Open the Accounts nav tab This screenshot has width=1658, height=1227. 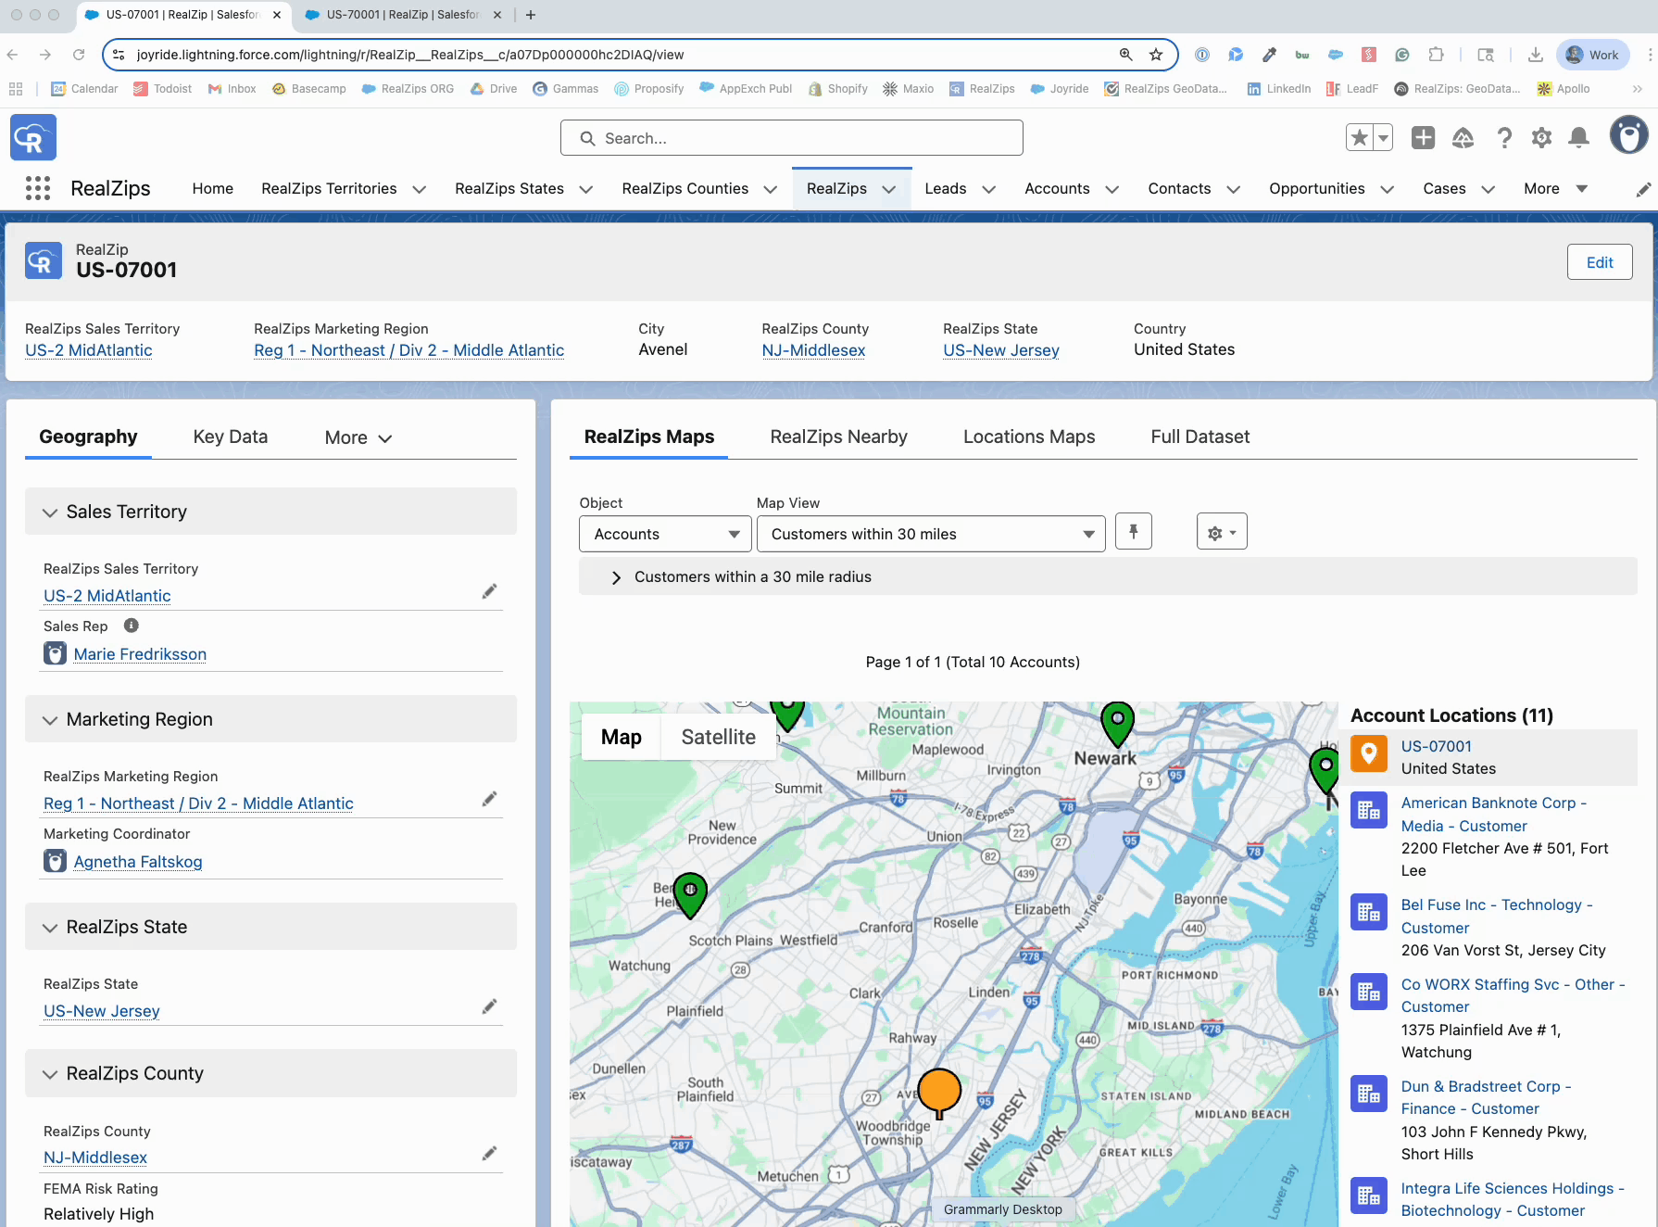[1057, 188]
